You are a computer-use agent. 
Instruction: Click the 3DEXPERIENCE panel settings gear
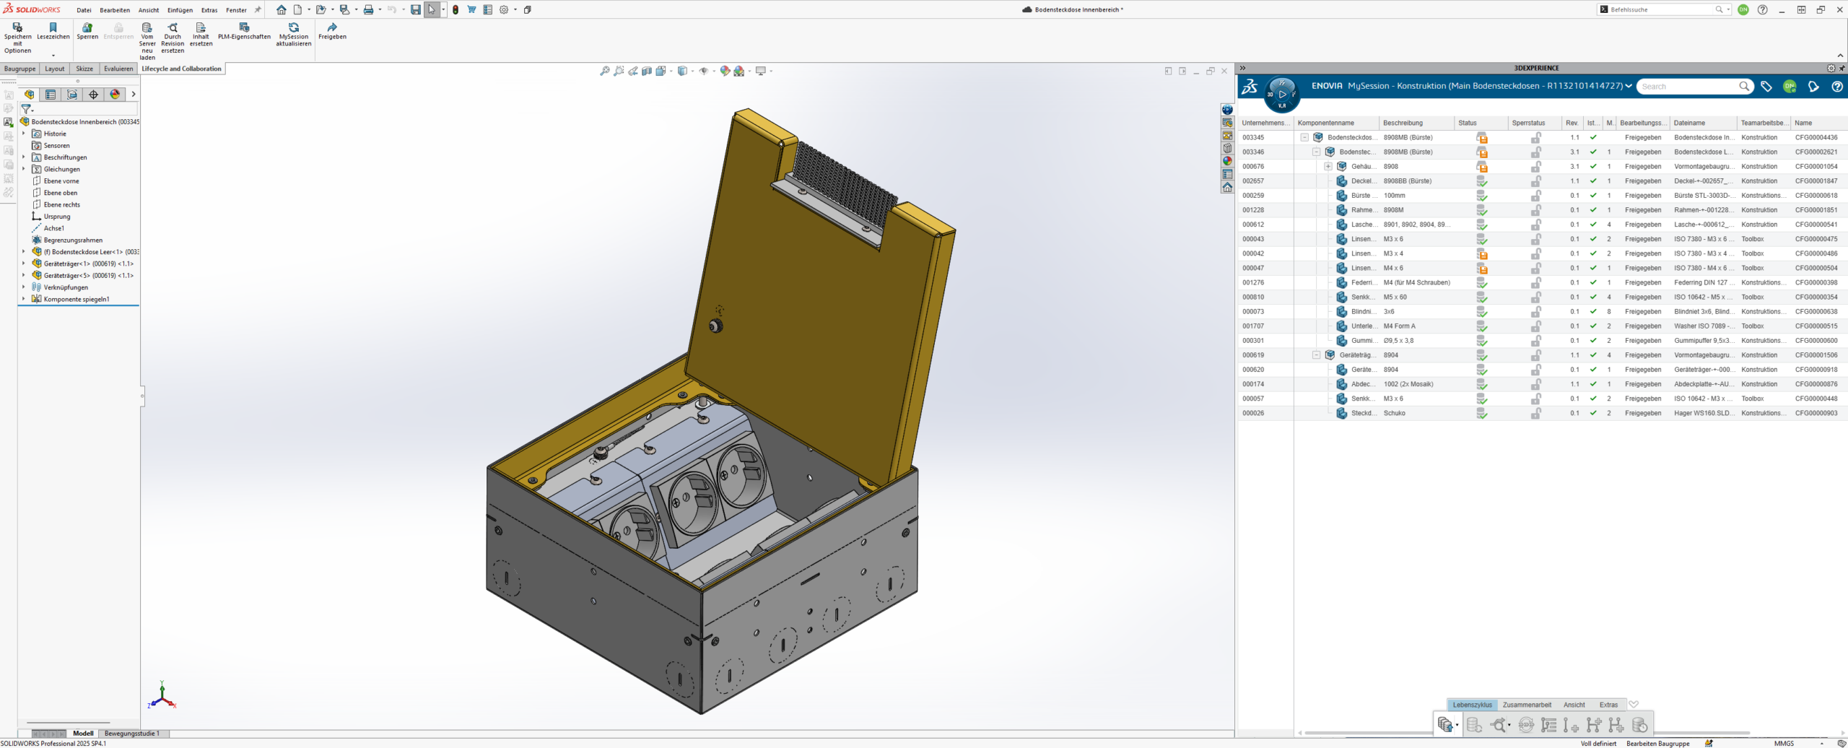(1831, 68)
